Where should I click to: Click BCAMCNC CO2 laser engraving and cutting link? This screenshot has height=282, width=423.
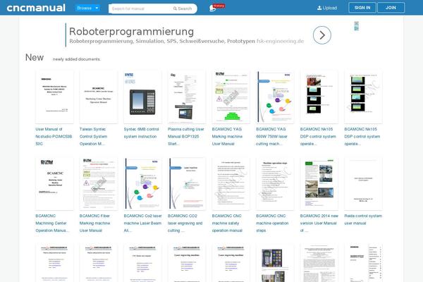click(185, 223)
